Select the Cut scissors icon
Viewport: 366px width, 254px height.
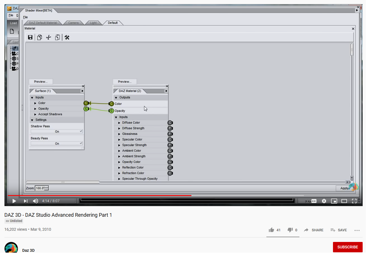click(49, 37)
